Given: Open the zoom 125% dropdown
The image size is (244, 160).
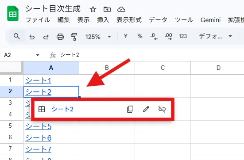Looking at the screenshot, I should tap(98, 37).
